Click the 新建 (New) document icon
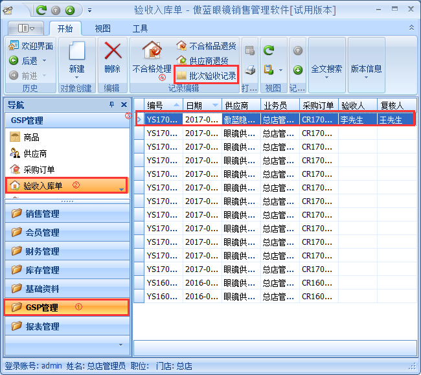The width and height of the screenshot is (421, 375). [x=76, y=51]
